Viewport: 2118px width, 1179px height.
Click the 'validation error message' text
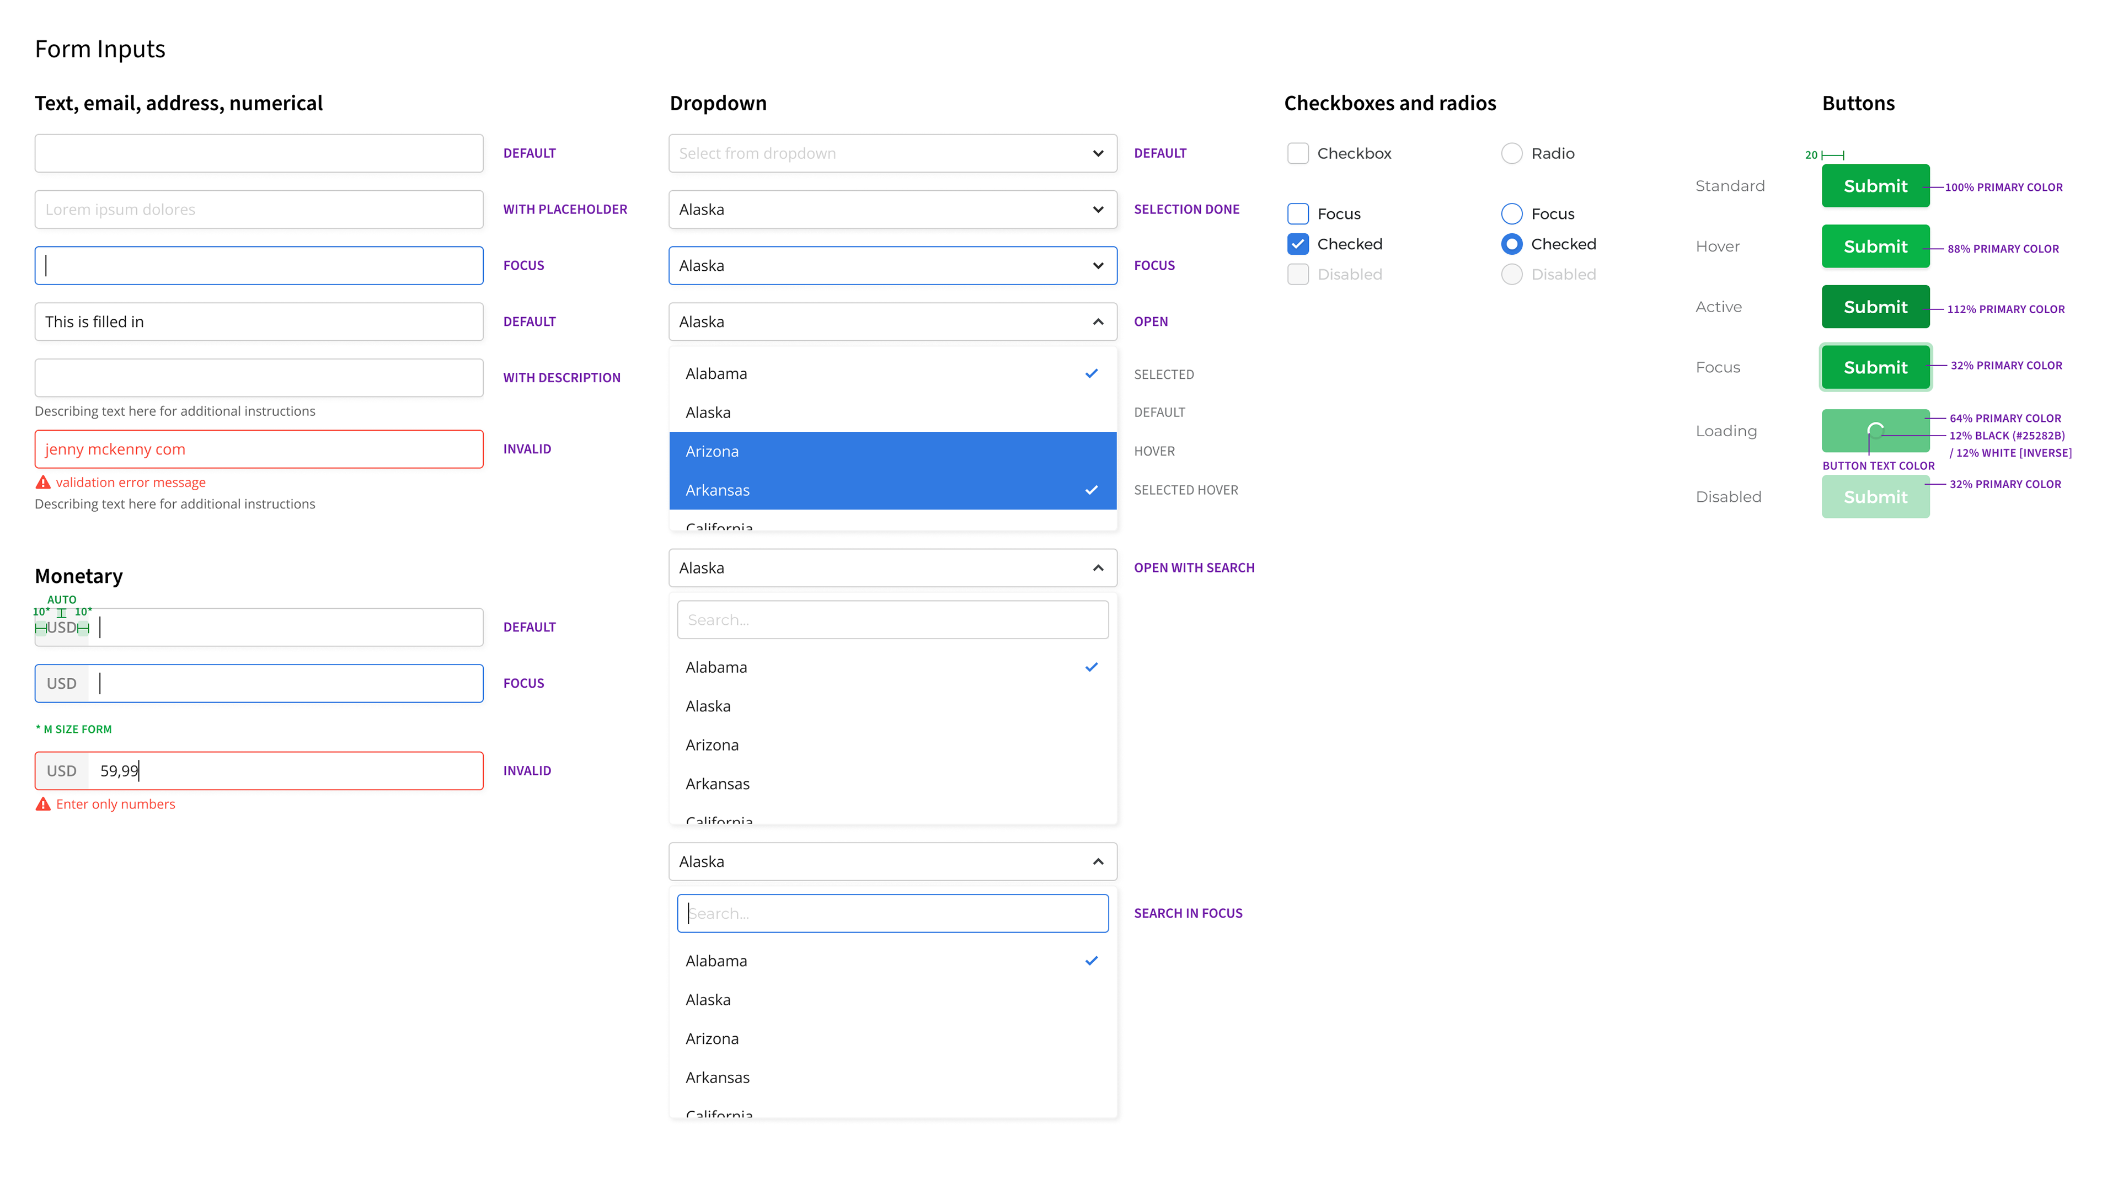click(x=131, y=483)
